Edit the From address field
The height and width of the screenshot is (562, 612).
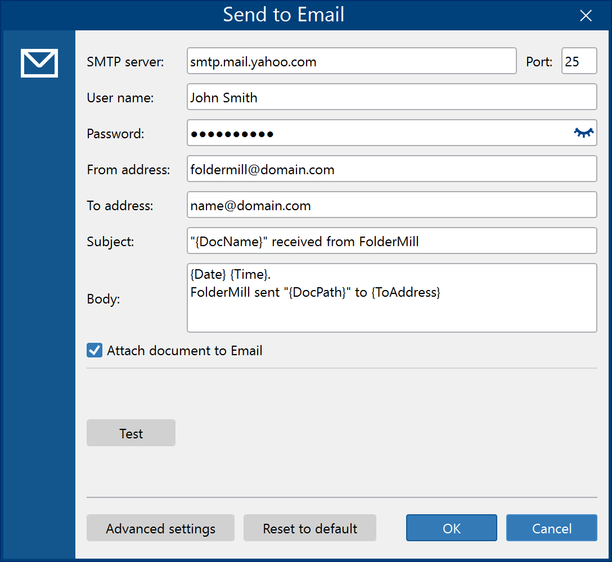(392, 169)
